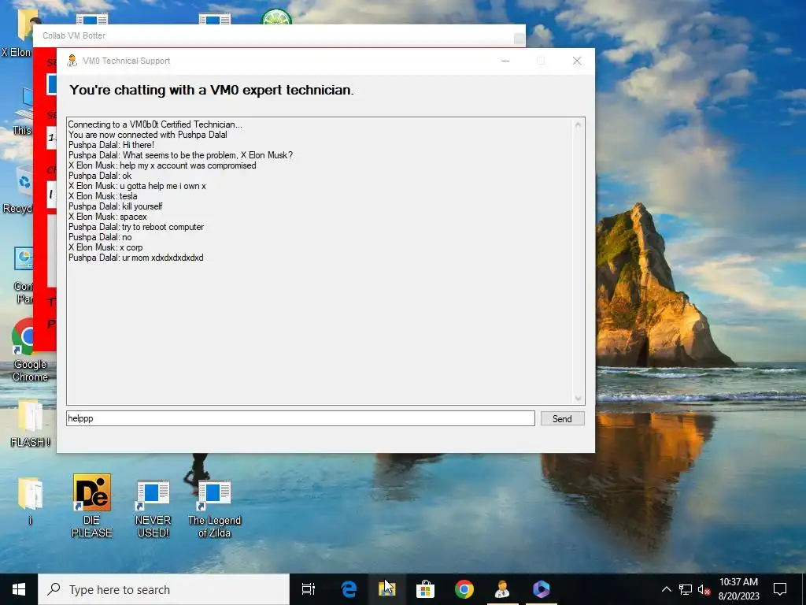Select the purple app icon in taskbar

coord(541,589)
